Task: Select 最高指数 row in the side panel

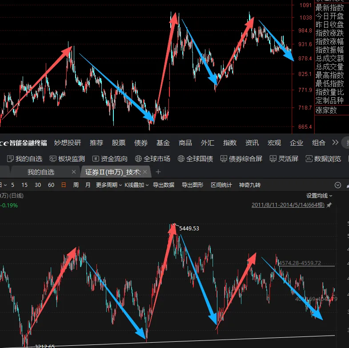Action: [329, 75]
